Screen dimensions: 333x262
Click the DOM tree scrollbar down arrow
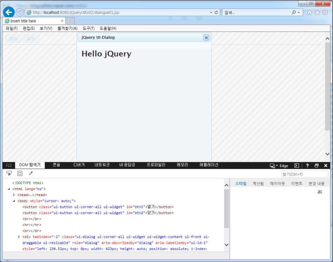[226, 245]
